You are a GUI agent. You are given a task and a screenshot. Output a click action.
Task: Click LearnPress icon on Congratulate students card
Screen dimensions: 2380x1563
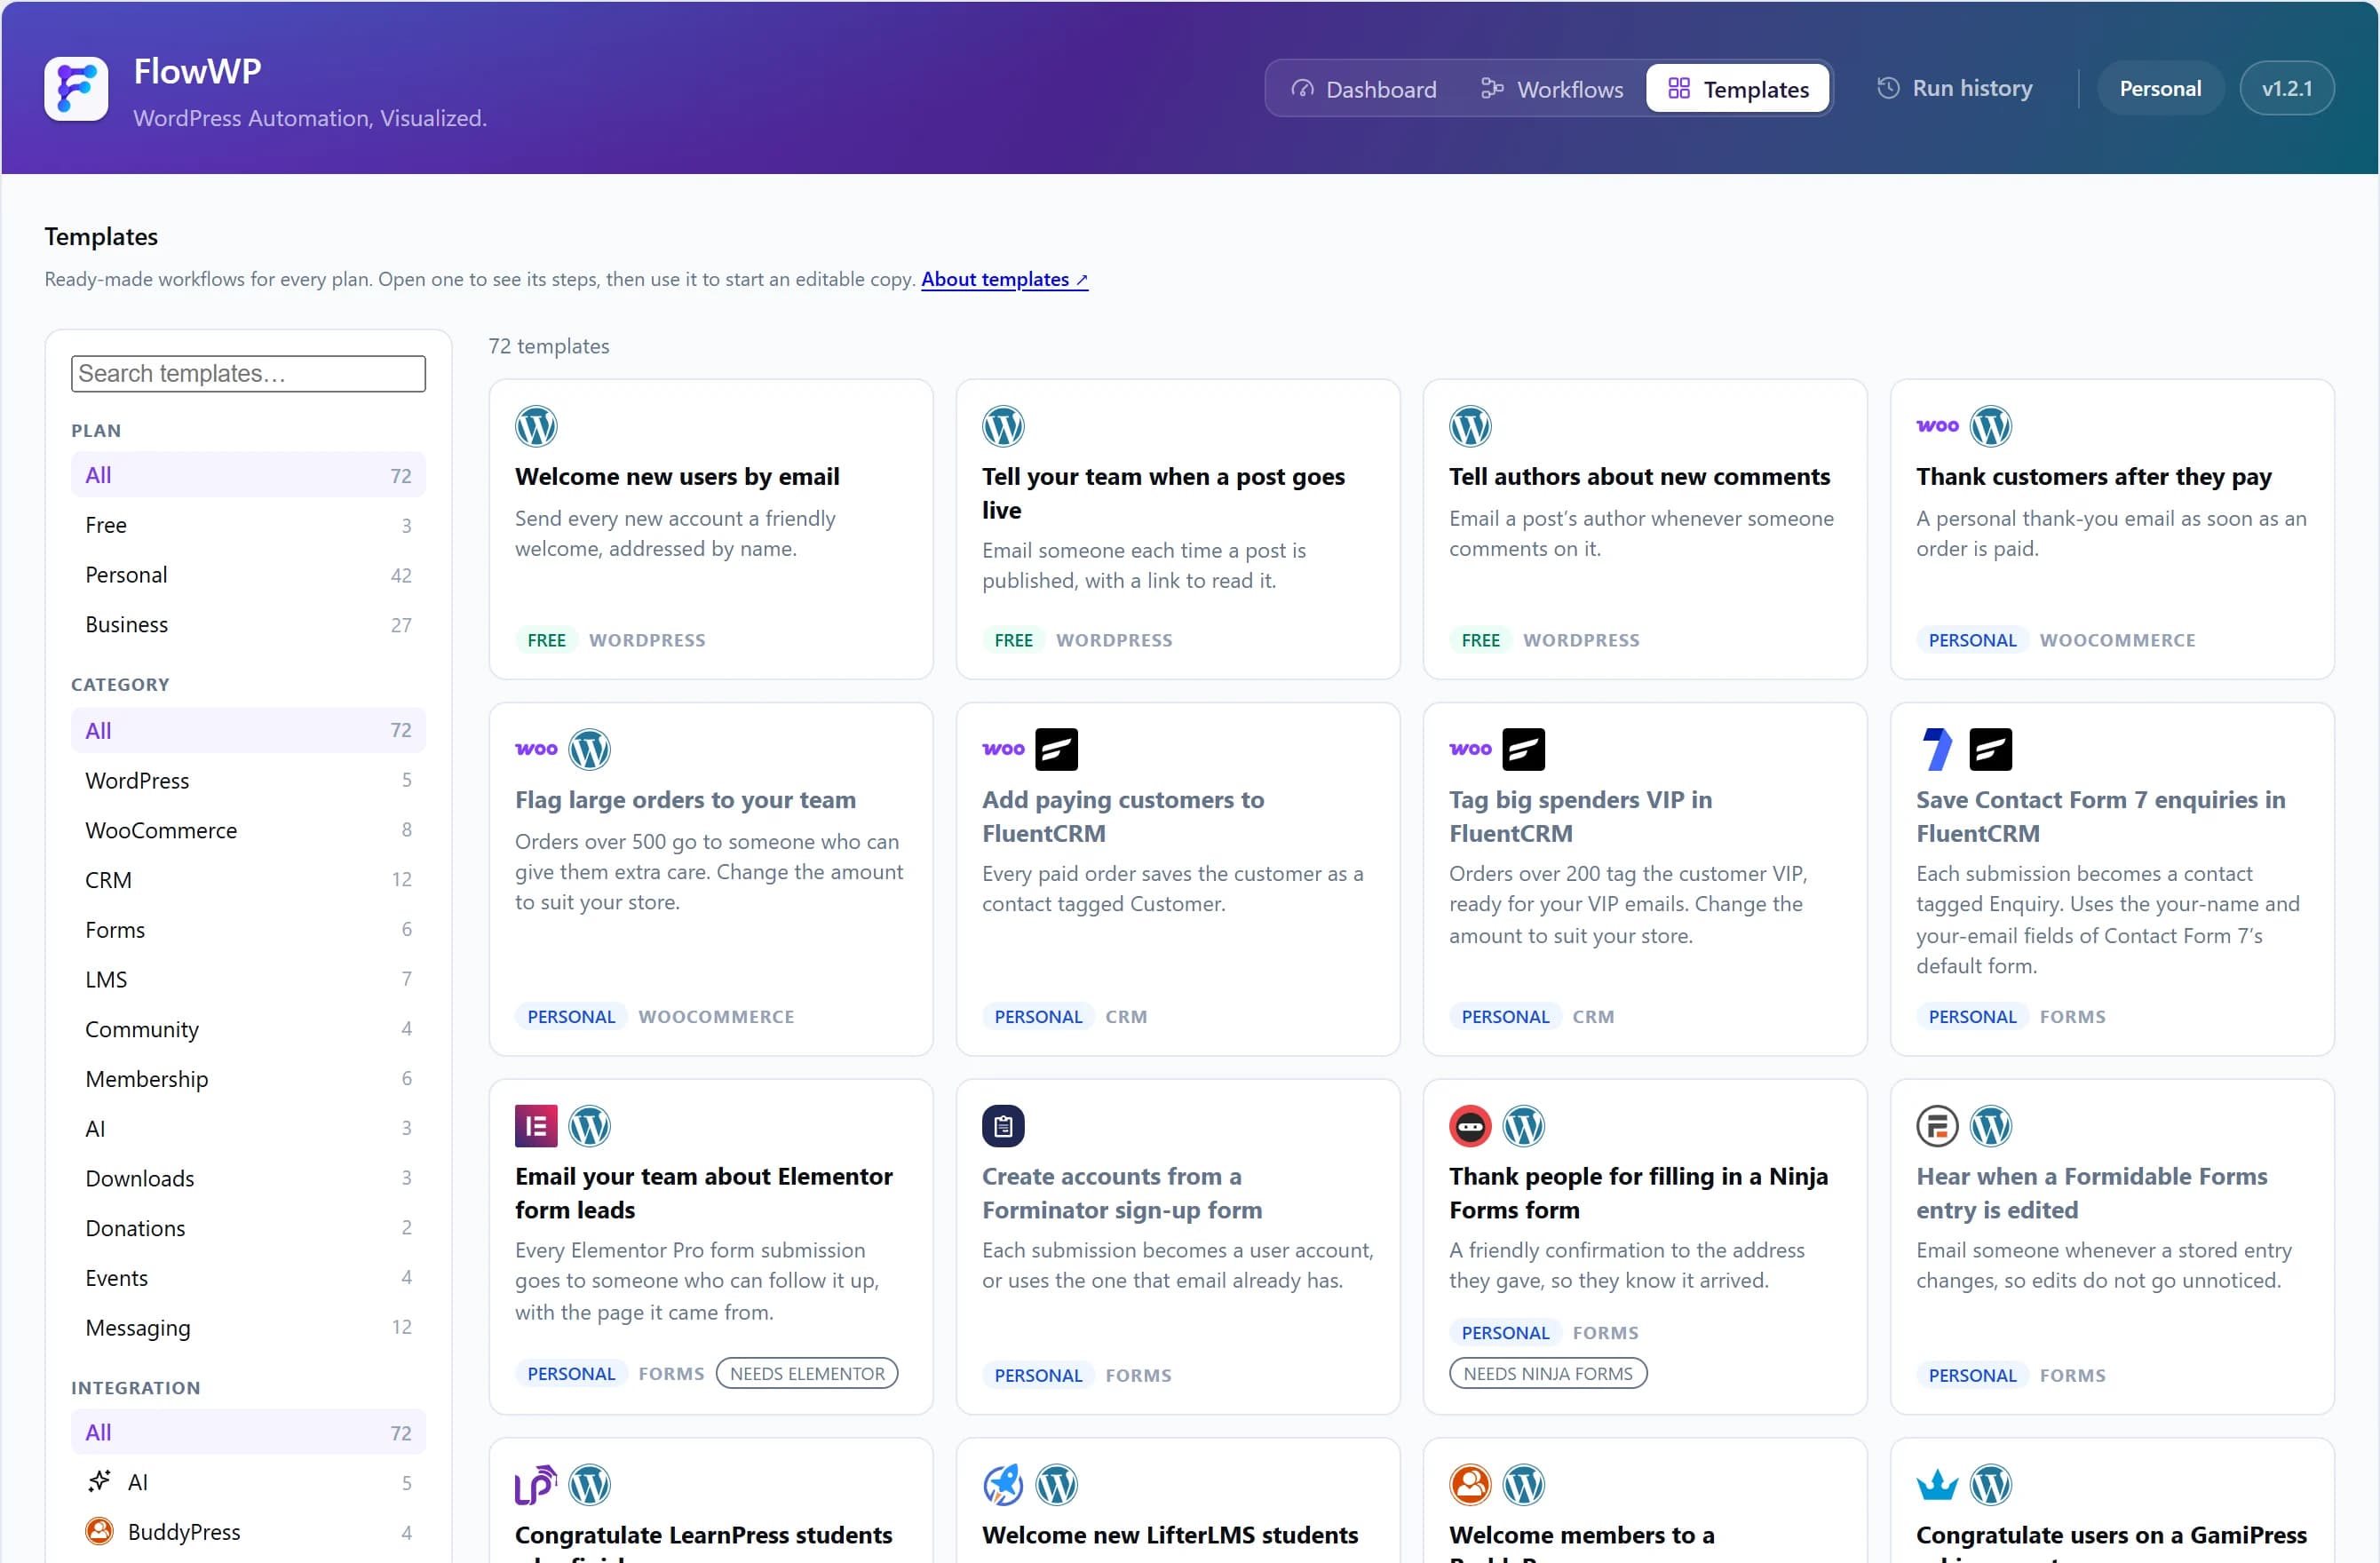[x=536, y=1485]
